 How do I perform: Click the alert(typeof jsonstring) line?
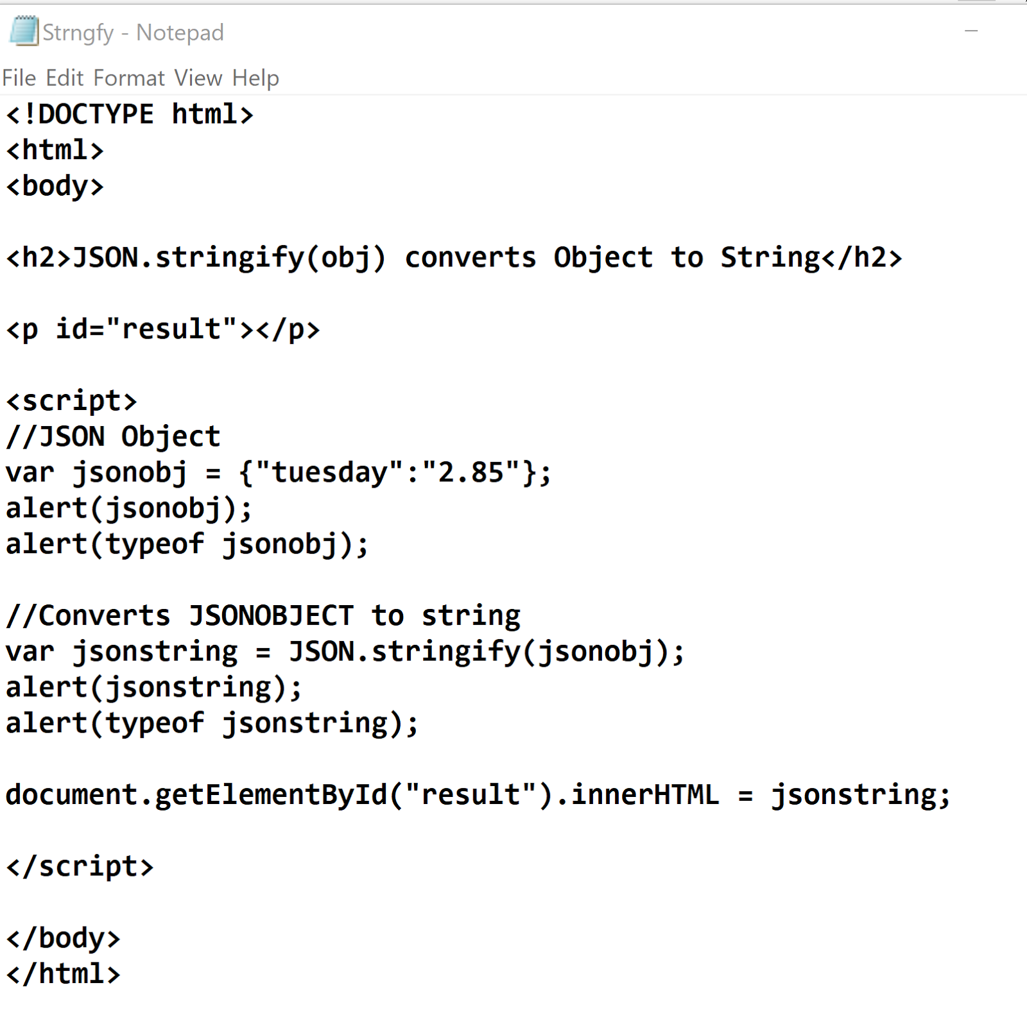click(210, 722)
